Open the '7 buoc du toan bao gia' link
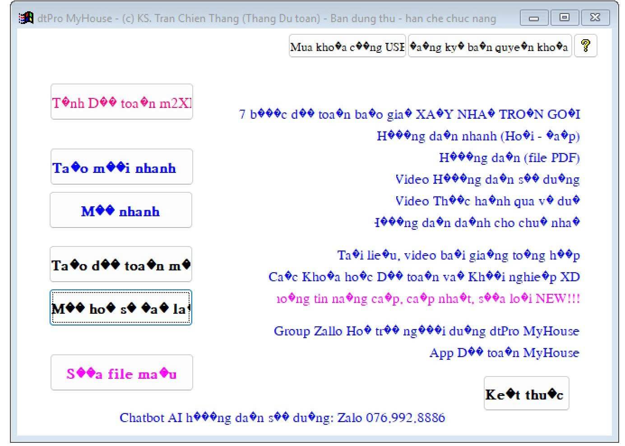Screen dimensions: 625x446 tap(409, 114)
